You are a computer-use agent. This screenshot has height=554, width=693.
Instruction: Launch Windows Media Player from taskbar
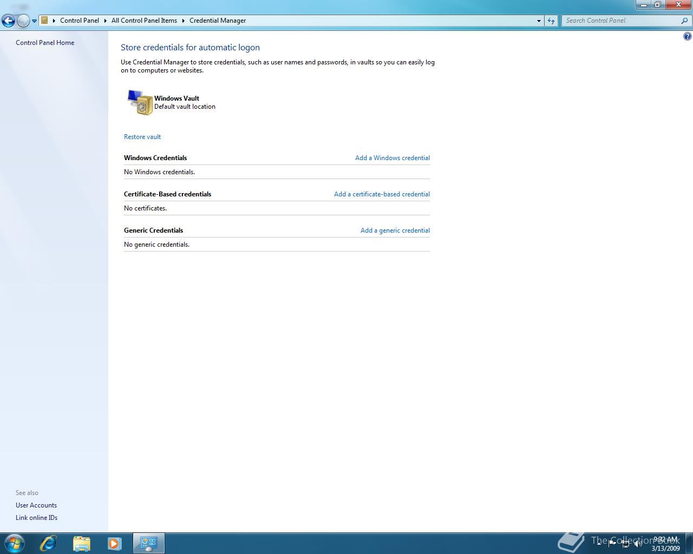point(114,543)
